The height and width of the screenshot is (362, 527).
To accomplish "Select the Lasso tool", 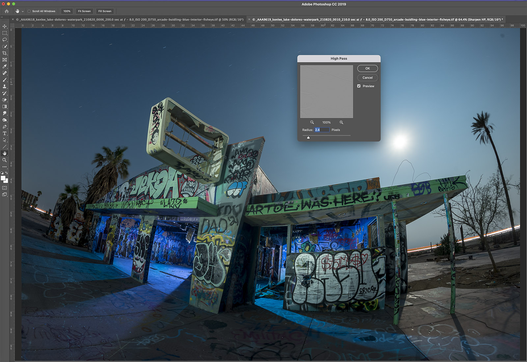I will (5, 40).
